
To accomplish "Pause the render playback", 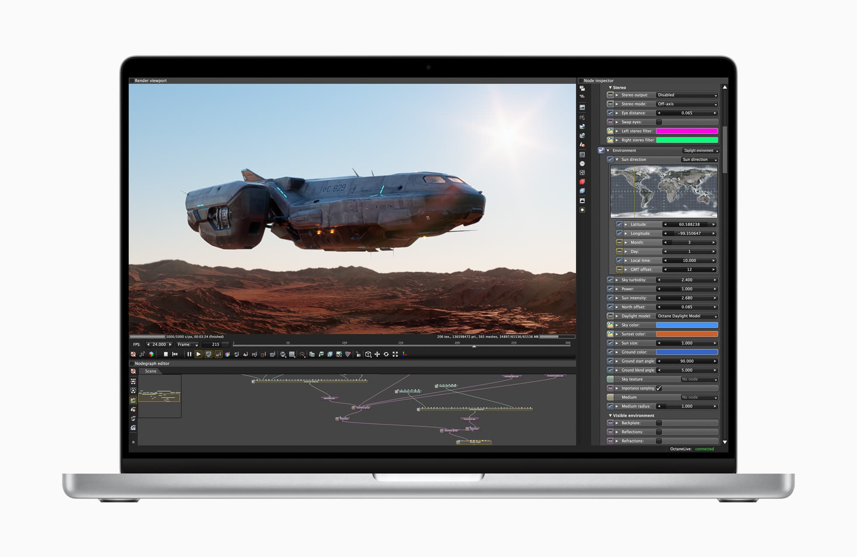I will tap(189, 354).
